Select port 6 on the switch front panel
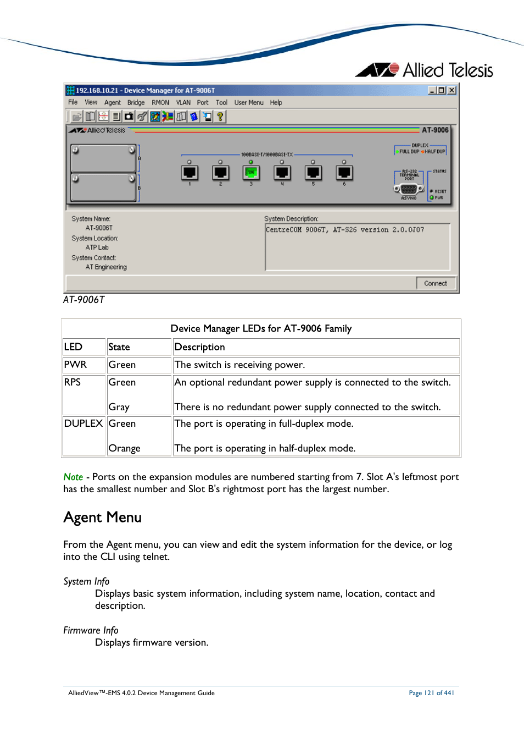Screen dimensions: 524x743 pyautogui.click(x=344, y=173)
